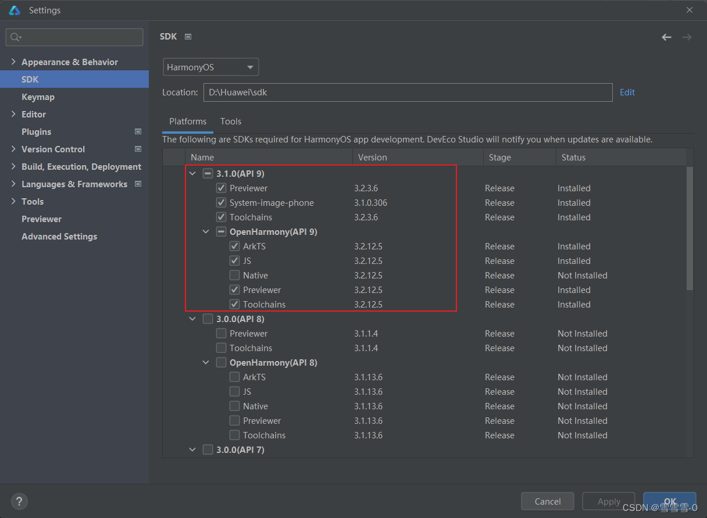This screenshot has height=518, width=707.
Task: Uncheck JS 3.2.12.5 checkbox
Action: coord(234,260)
